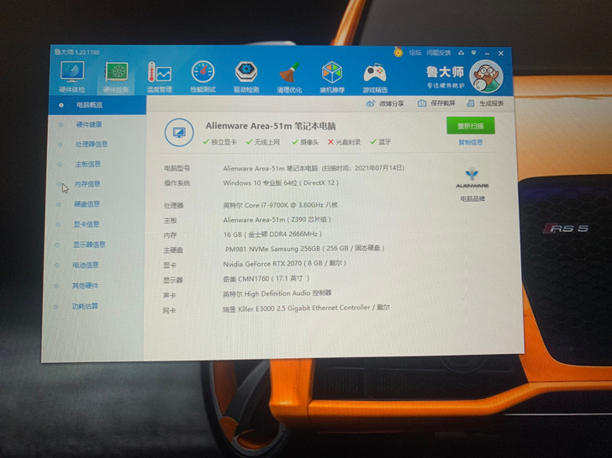Open 驱动检测 driver detection
The image size is (612, 458).
pos(246,76)
